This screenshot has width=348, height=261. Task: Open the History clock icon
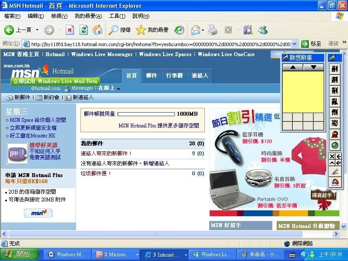(x=179, y=30)
